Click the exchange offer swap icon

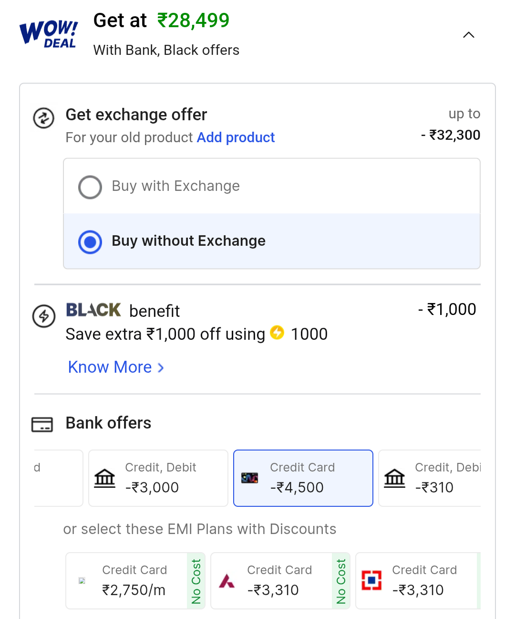43,118
